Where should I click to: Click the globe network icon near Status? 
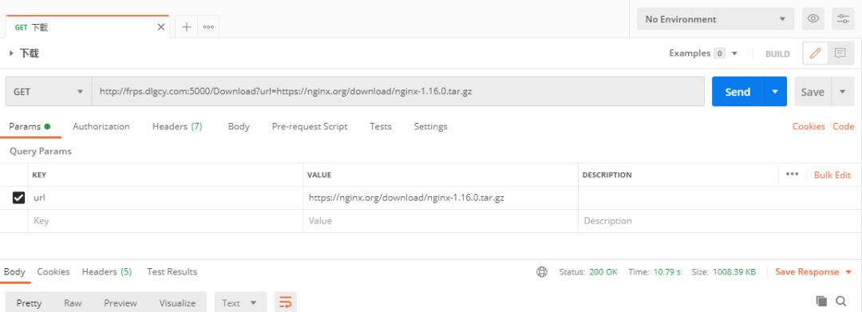coord(542,272)
